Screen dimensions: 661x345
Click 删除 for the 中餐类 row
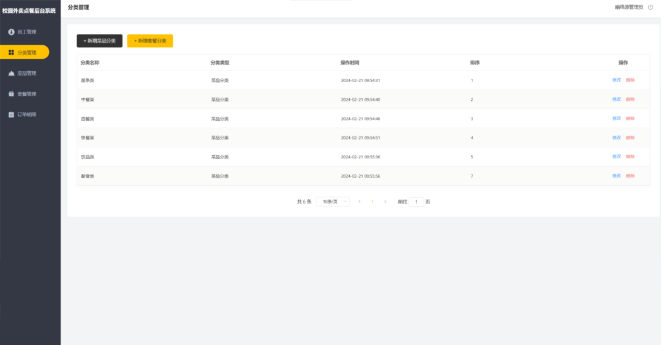click(630, 99)
